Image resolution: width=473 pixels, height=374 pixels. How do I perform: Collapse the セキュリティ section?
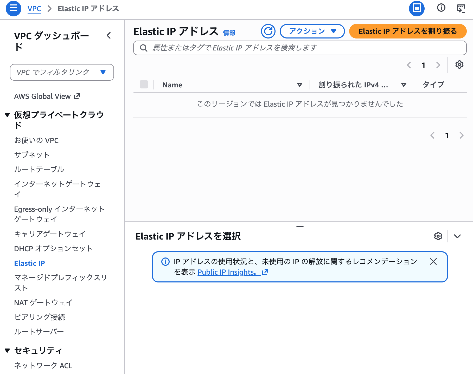tap(7, 351)
